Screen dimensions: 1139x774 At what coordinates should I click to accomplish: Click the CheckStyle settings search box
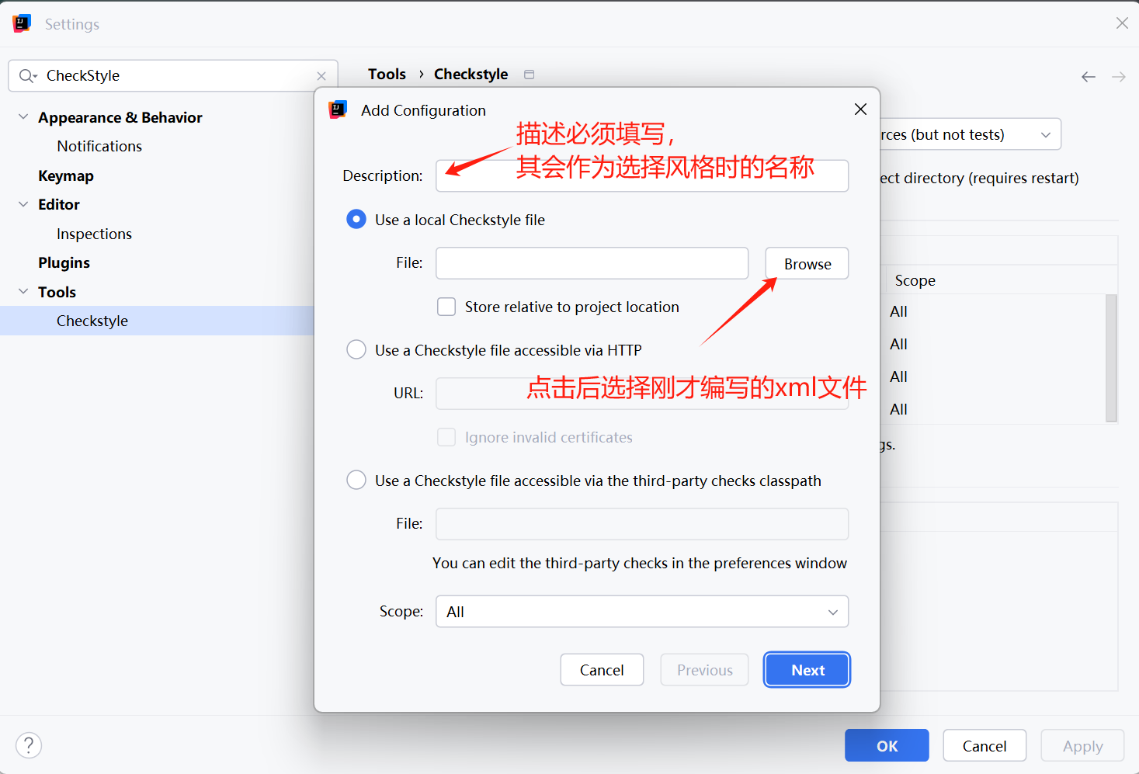(x=173, y=75)
